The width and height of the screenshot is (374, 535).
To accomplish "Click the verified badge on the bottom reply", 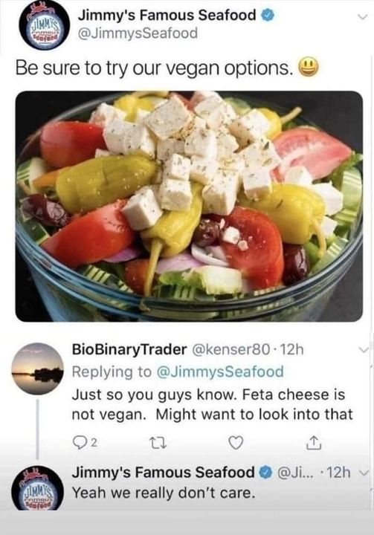I will [266, 473].
